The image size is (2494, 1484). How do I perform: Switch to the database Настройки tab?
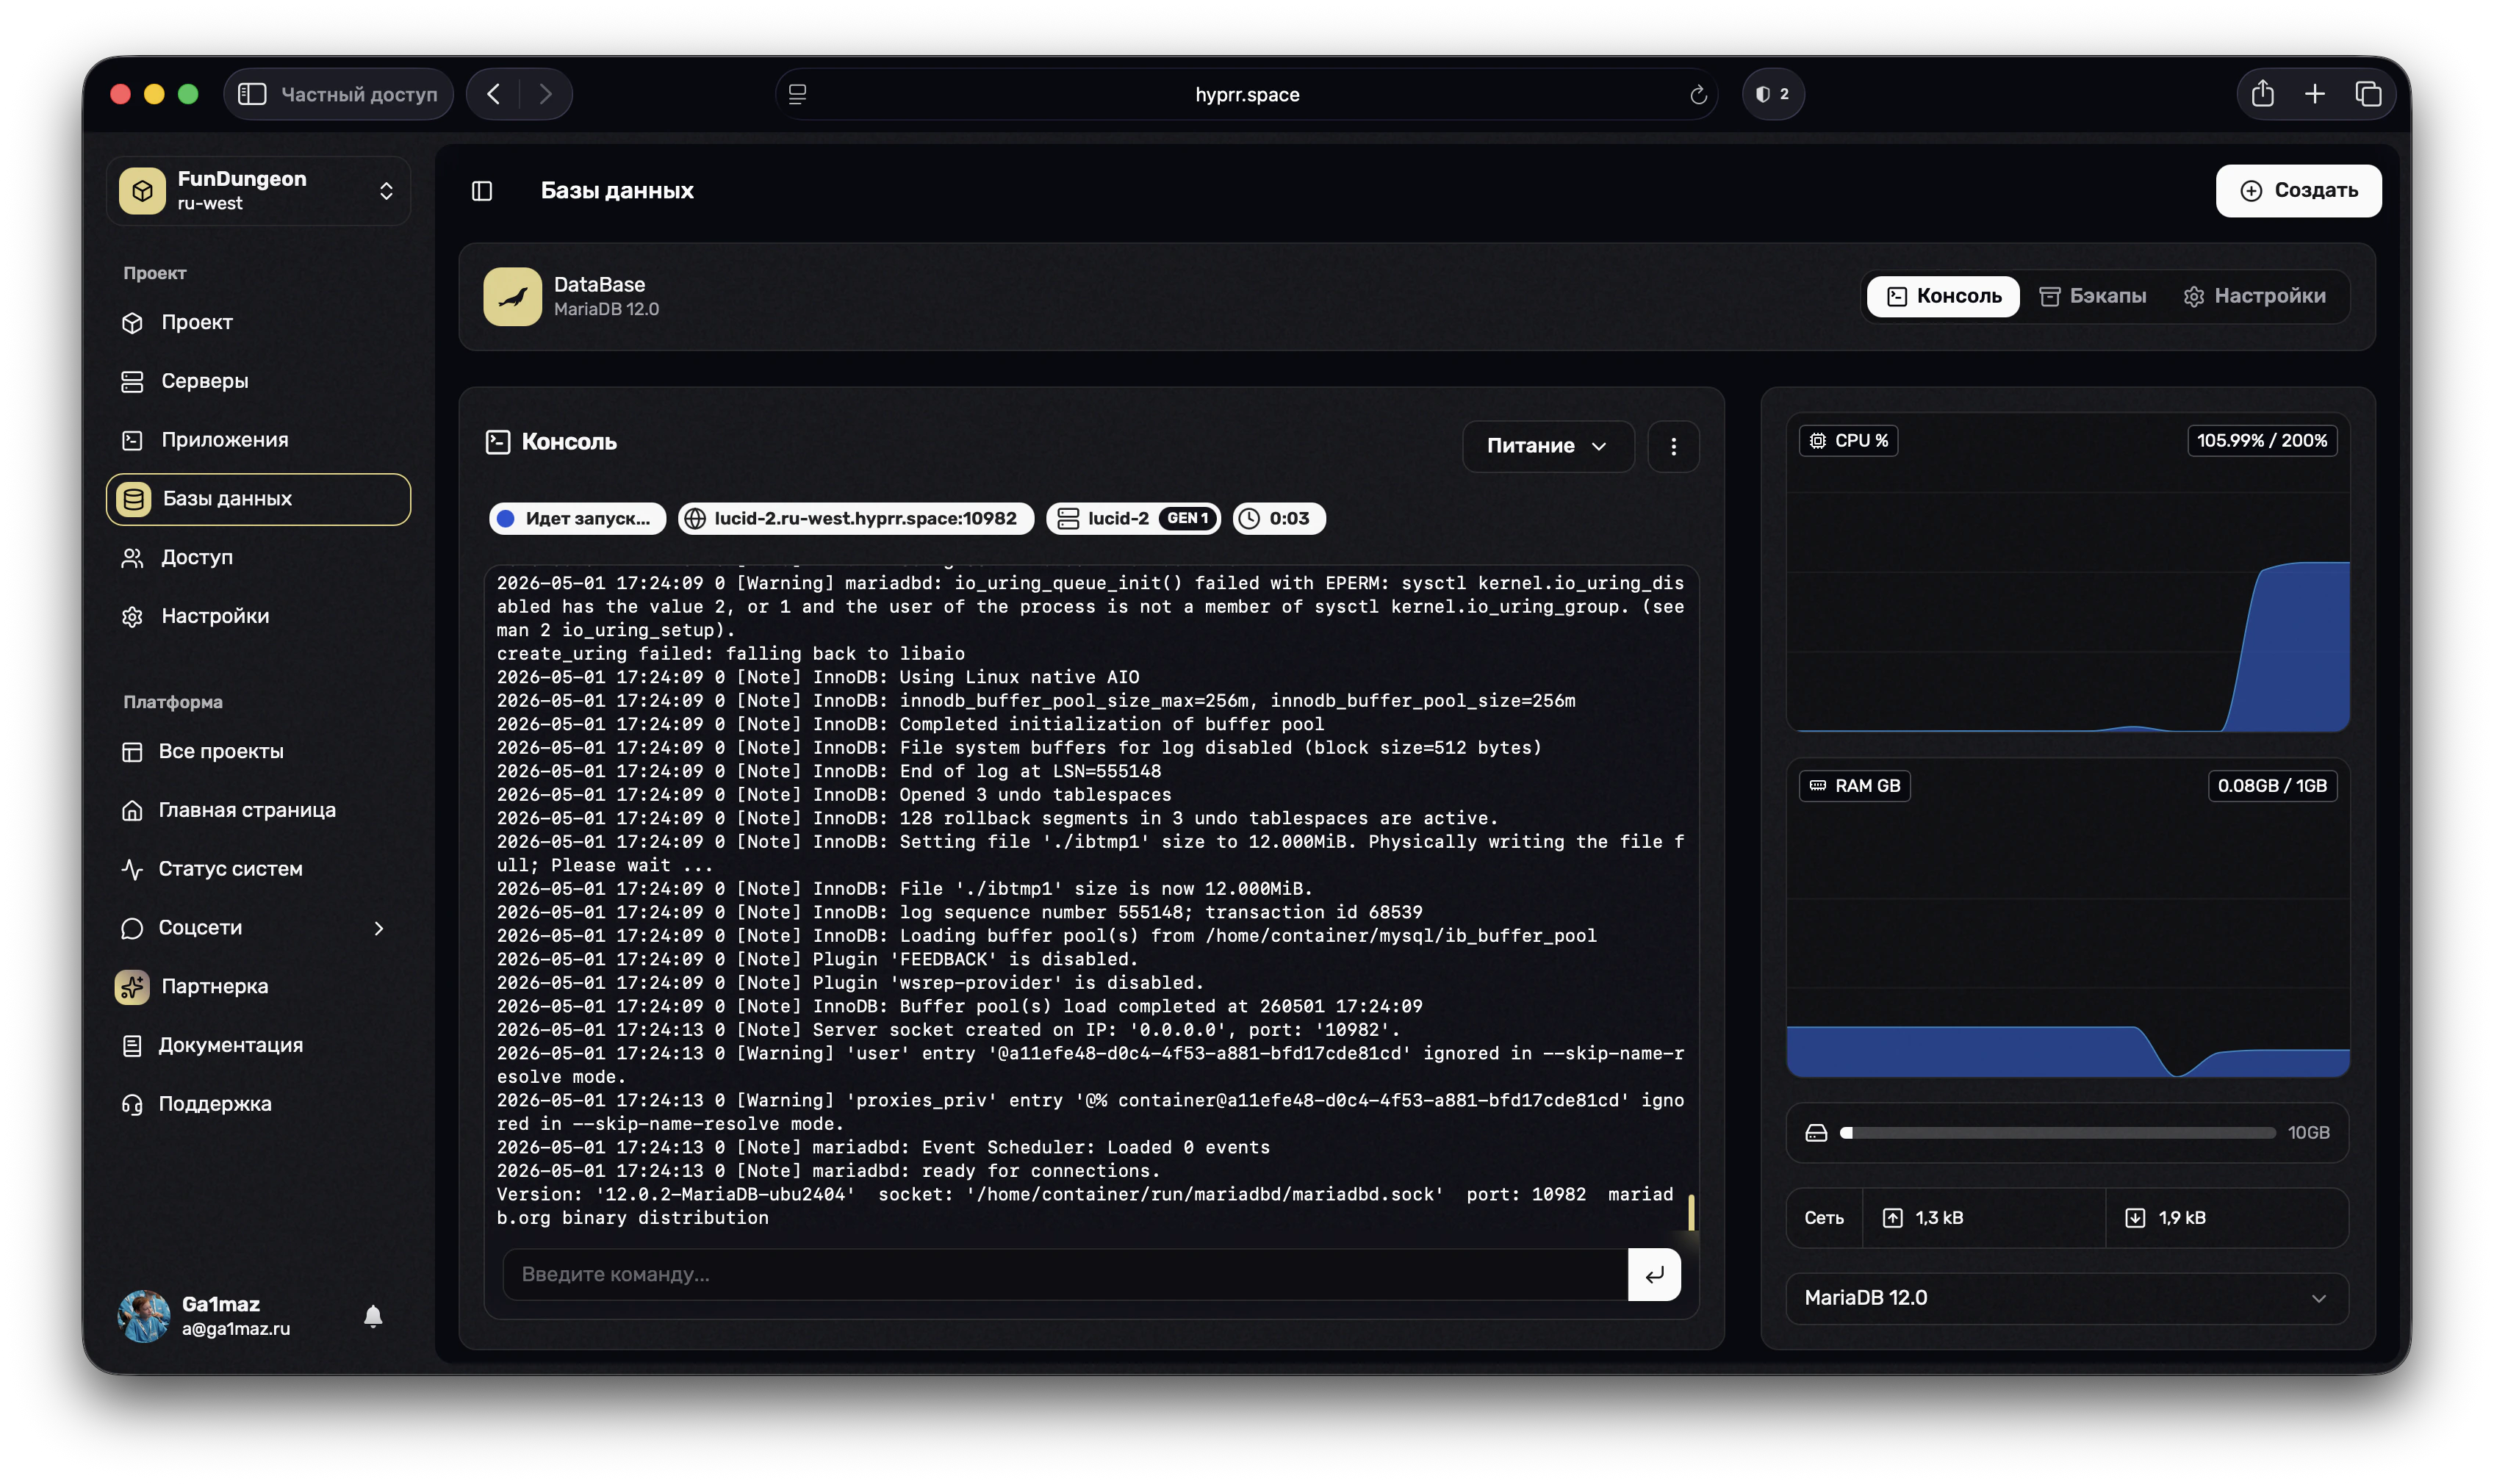pos(2254,296)
